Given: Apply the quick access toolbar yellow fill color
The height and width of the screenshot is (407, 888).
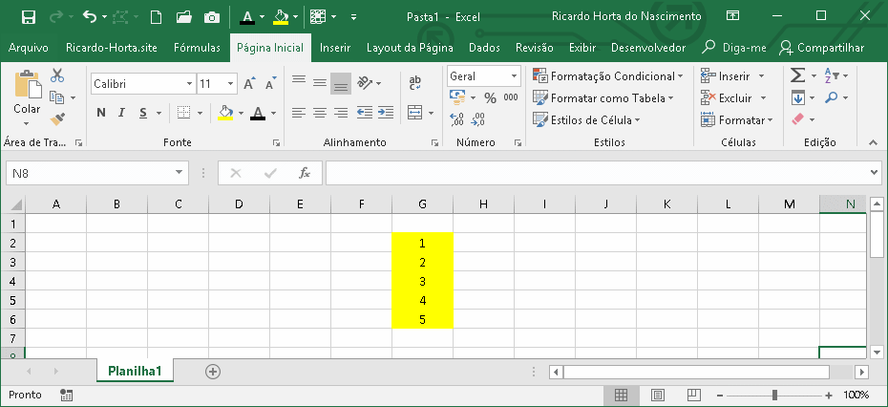Looking at the screenshot, I should point(281,17).
